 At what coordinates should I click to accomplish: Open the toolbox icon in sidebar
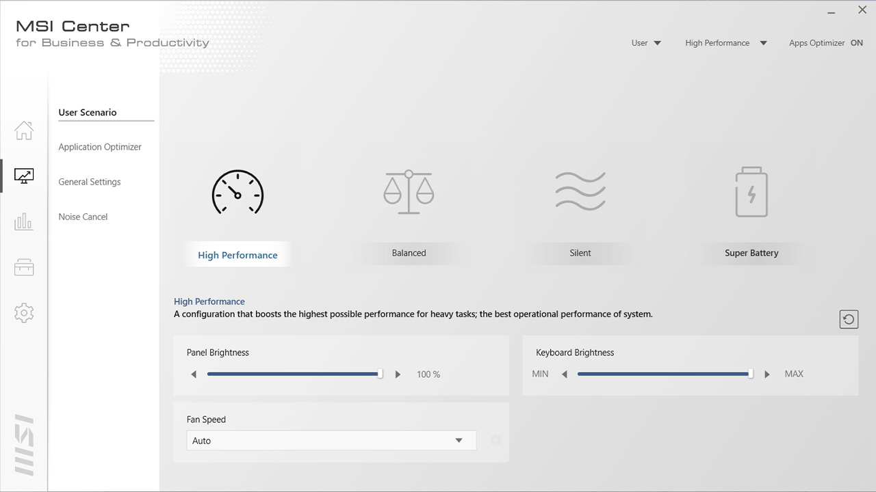pos(24,267)
